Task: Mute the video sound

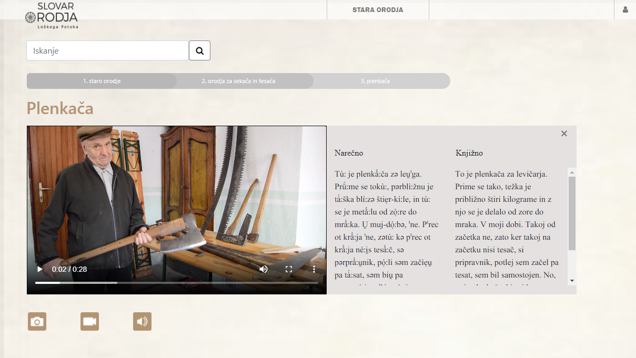Action: (x=264, y=269)
